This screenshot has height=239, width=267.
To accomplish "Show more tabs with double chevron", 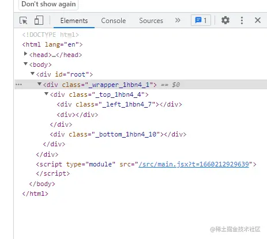I will (178, 20).
